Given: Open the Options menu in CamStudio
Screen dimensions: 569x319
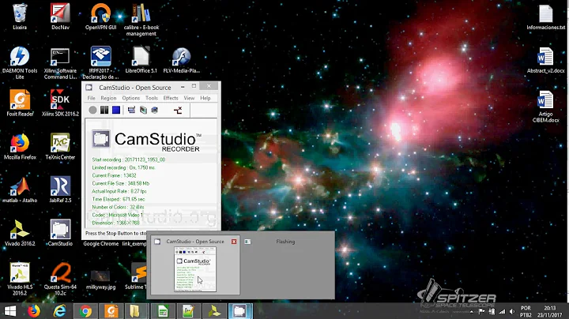Looking at the screenshot, I should 130,98.
